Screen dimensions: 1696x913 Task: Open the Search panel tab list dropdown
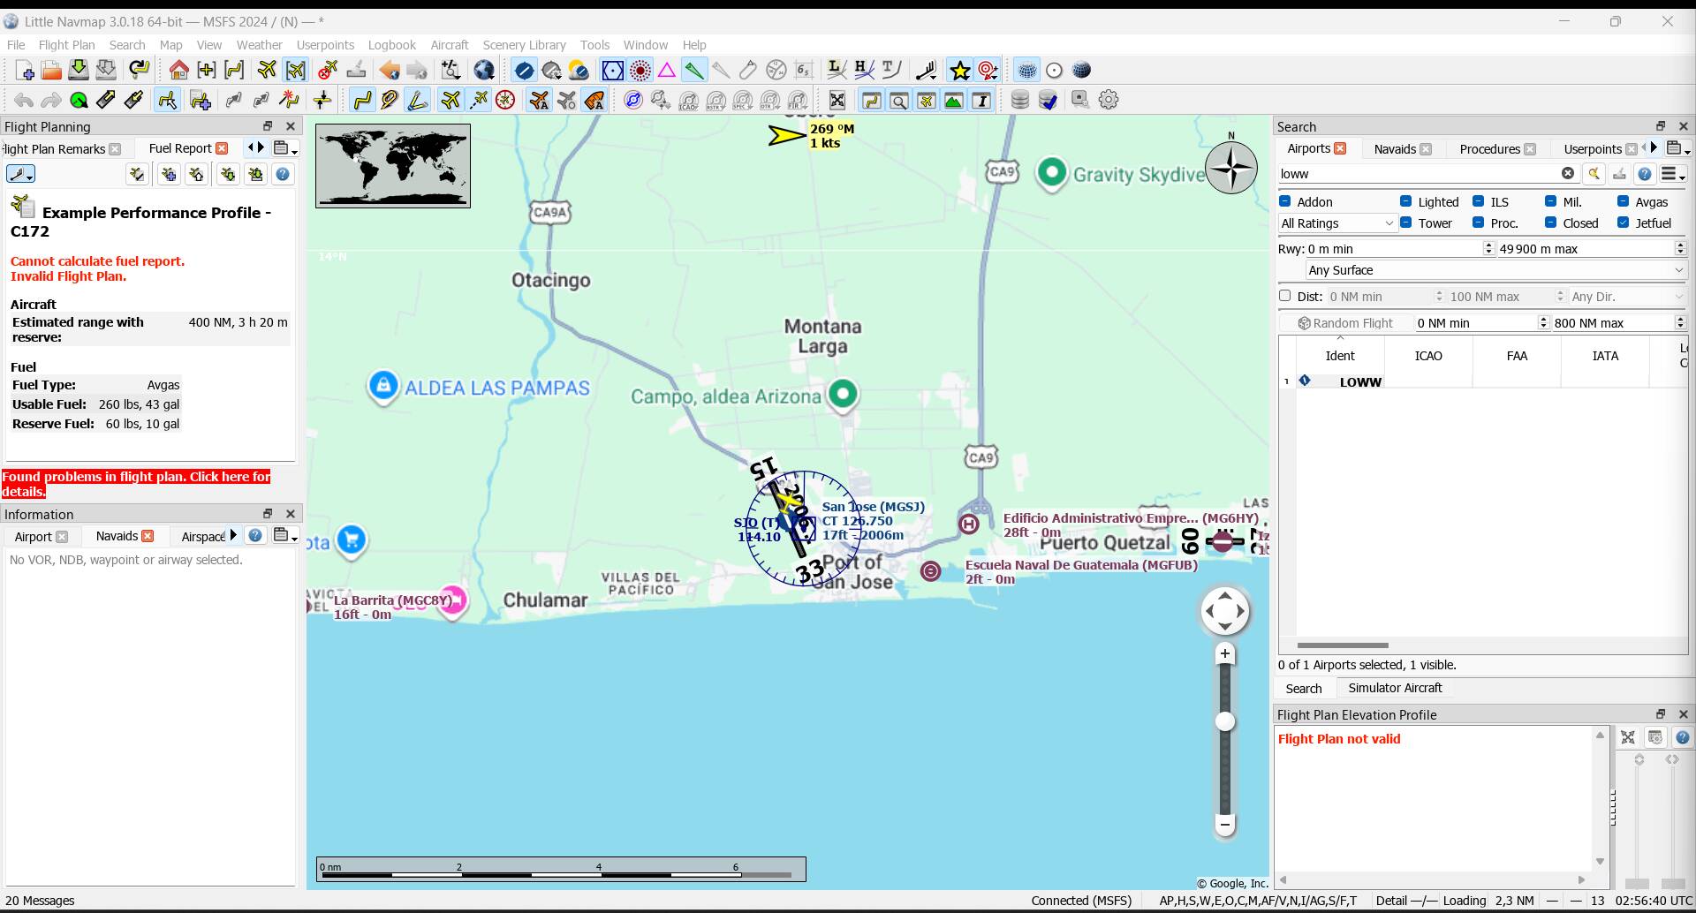tap(1678, 148)
